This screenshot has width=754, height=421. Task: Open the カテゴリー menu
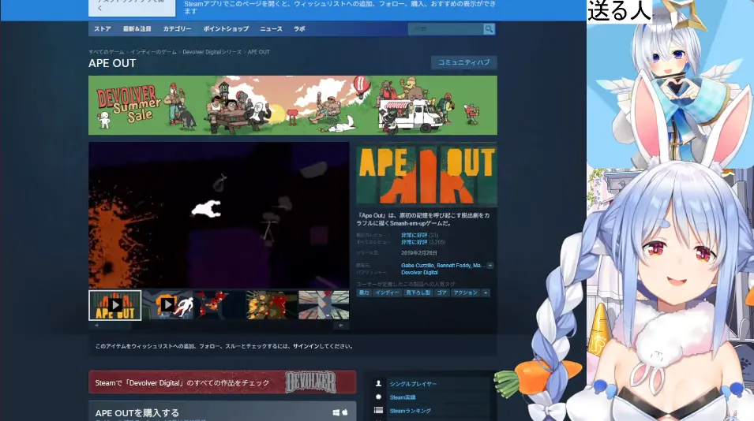177,29
